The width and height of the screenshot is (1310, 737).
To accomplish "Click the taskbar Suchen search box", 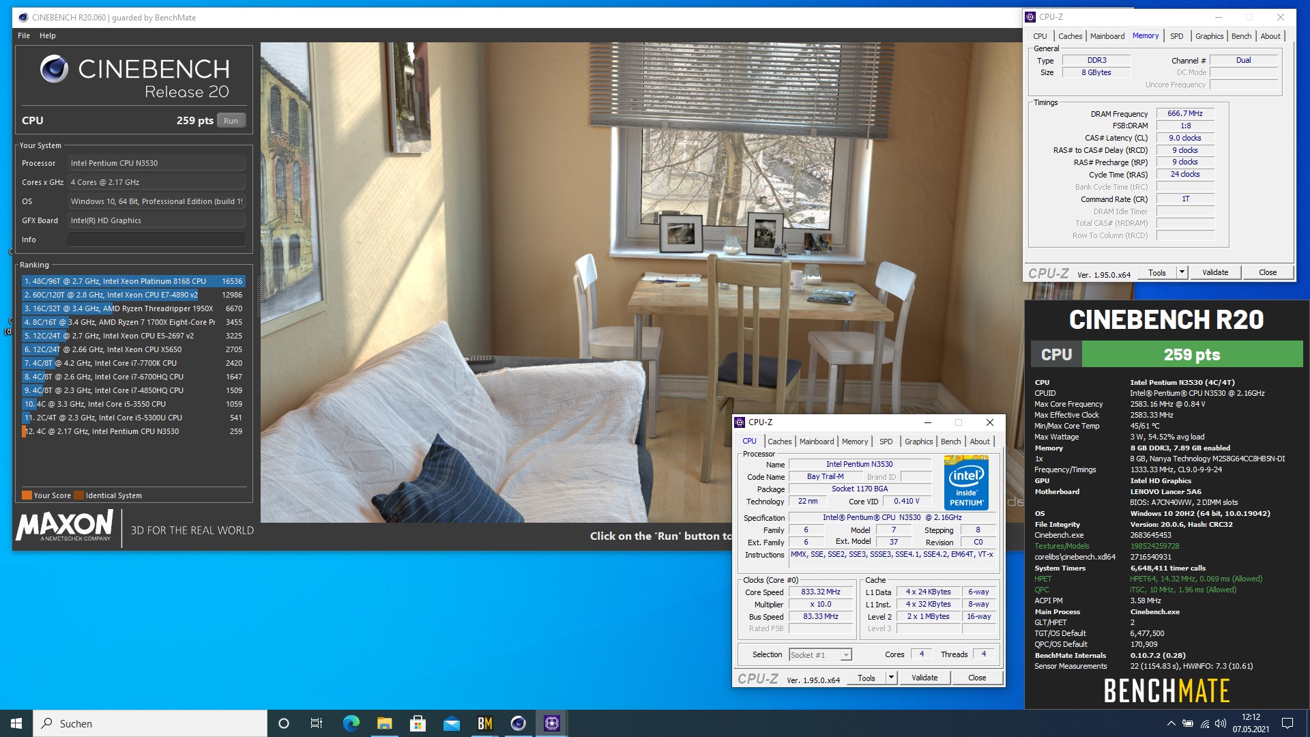I will coord(150,723).
